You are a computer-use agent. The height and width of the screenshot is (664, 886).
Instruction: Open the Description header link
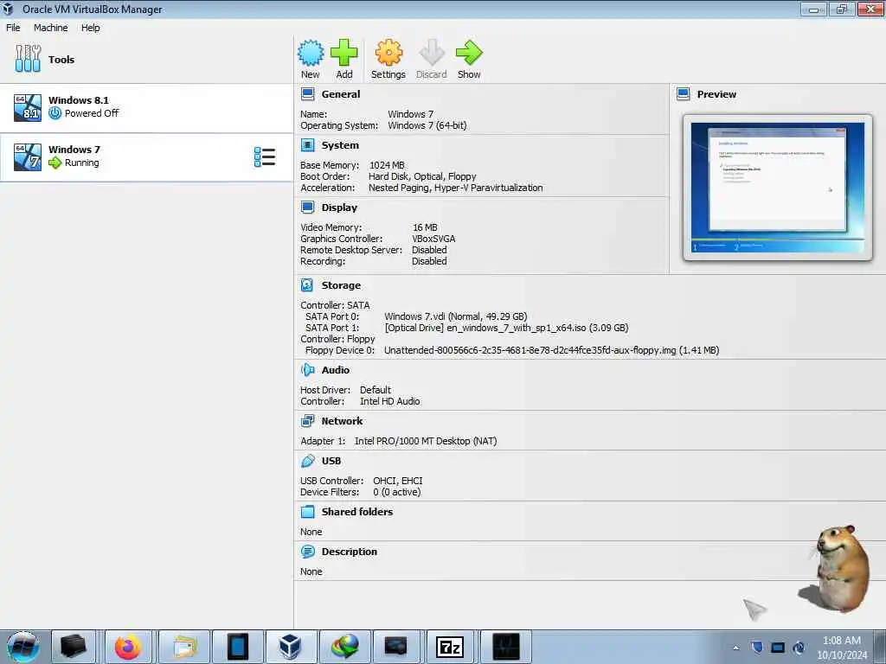(350, 552)
